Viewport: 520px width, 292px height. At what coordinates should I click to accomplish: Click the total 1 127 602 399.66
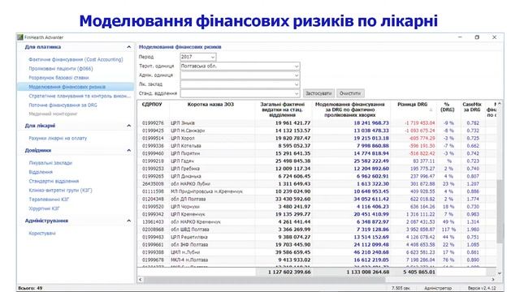click(x=289, y=273)
